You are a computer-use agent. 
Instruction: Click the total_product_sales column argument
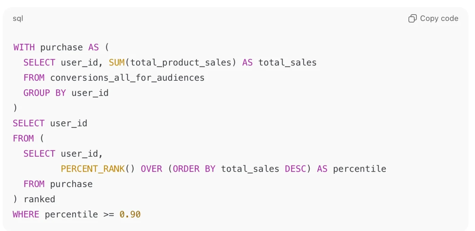(183, 62)
